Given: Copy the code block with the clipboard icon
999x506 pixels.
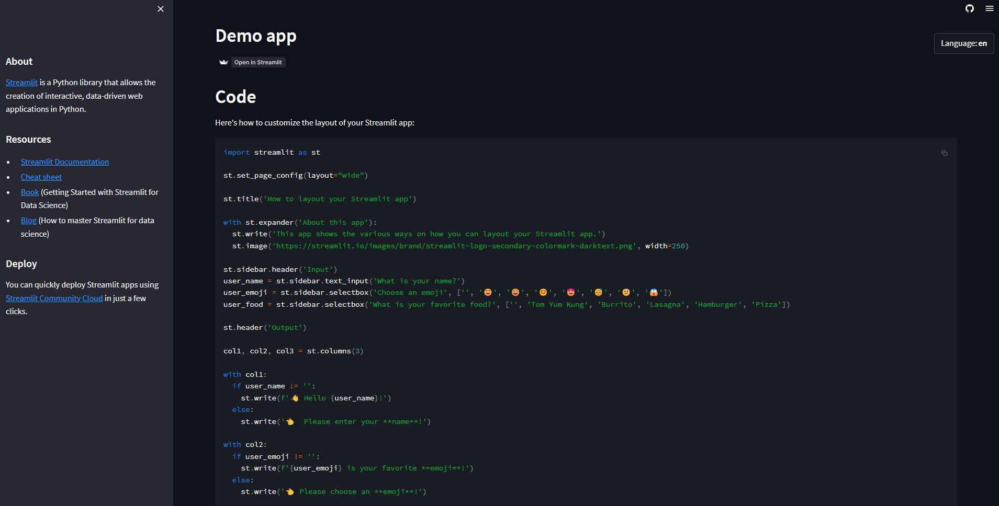Looking at the screenshot, I should [945, 153].
